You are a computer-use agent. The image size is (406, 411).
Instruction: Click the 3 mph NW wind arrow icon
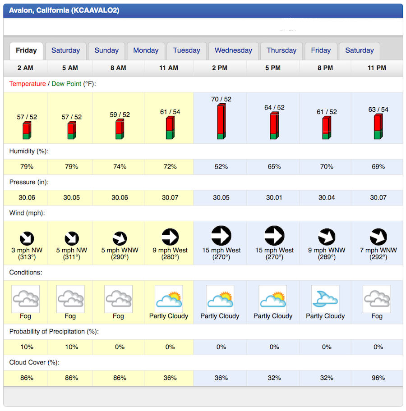pyautogui.click(x=27, y=238)
